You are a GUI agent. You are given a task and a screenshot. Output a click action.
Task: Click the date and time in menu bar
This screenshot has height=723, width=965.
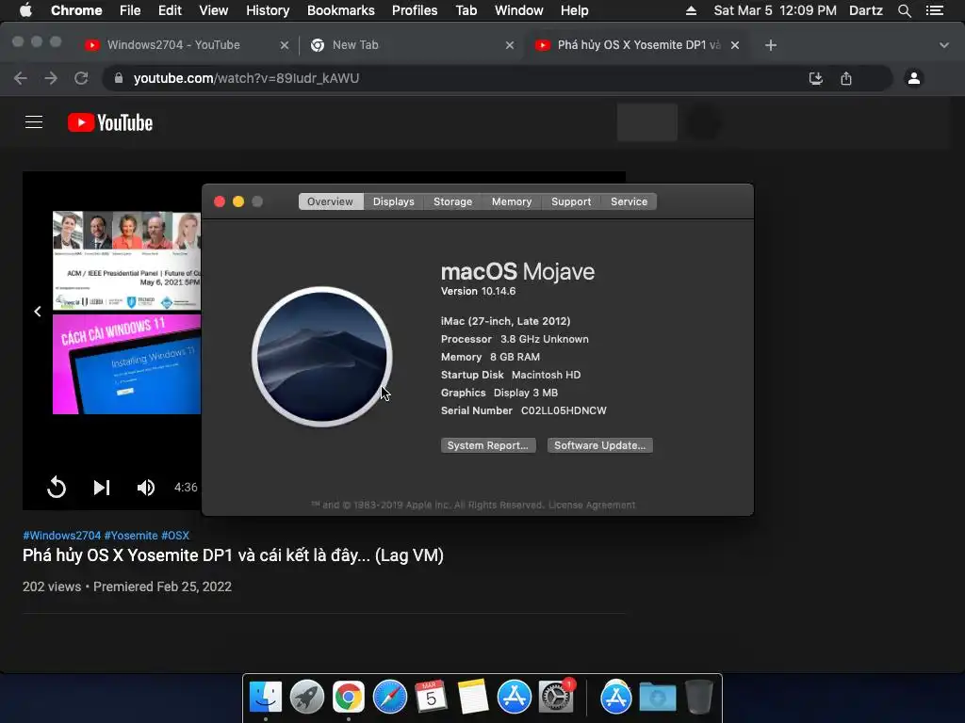coord(775,10)
